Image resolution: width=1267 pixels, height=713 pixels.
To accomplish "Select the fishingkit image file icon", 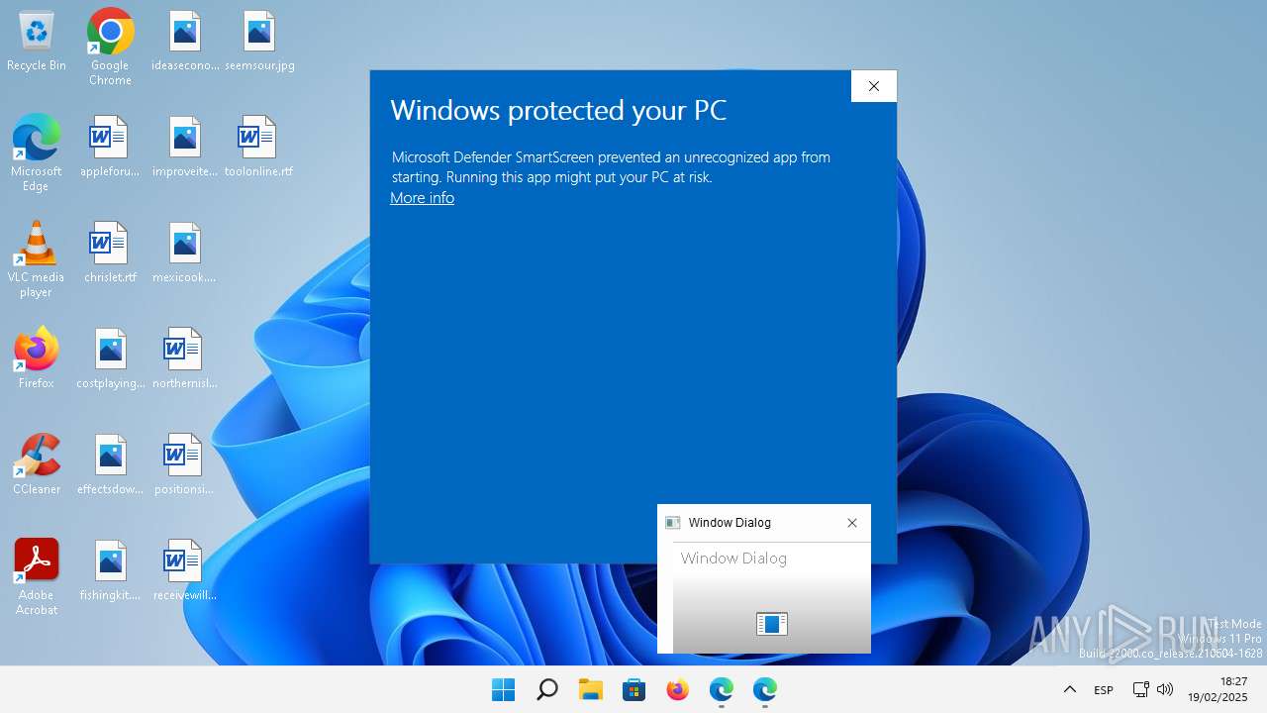I will pos(110,571).
